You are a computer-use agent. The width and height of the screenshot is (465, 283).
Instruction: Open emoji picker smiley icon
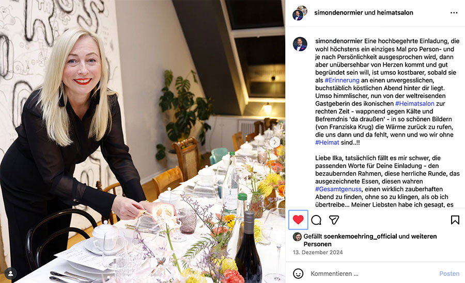click(x=298, y=274)
